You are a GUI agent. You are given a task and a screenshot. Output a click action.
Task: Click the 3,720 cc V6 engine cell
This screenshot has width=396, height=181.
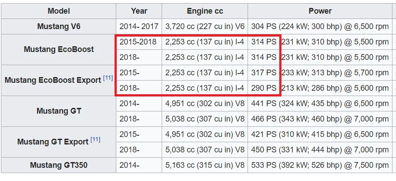tap(205, 26)
